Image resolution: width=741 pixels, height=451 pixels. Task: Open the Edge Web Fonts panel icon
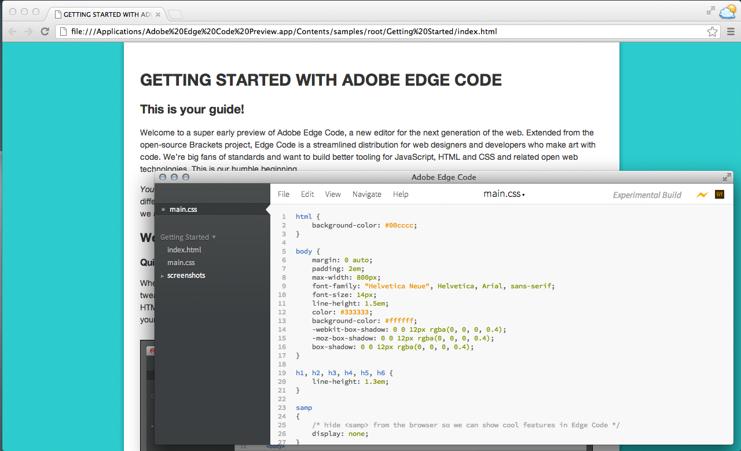coord(719,195)
